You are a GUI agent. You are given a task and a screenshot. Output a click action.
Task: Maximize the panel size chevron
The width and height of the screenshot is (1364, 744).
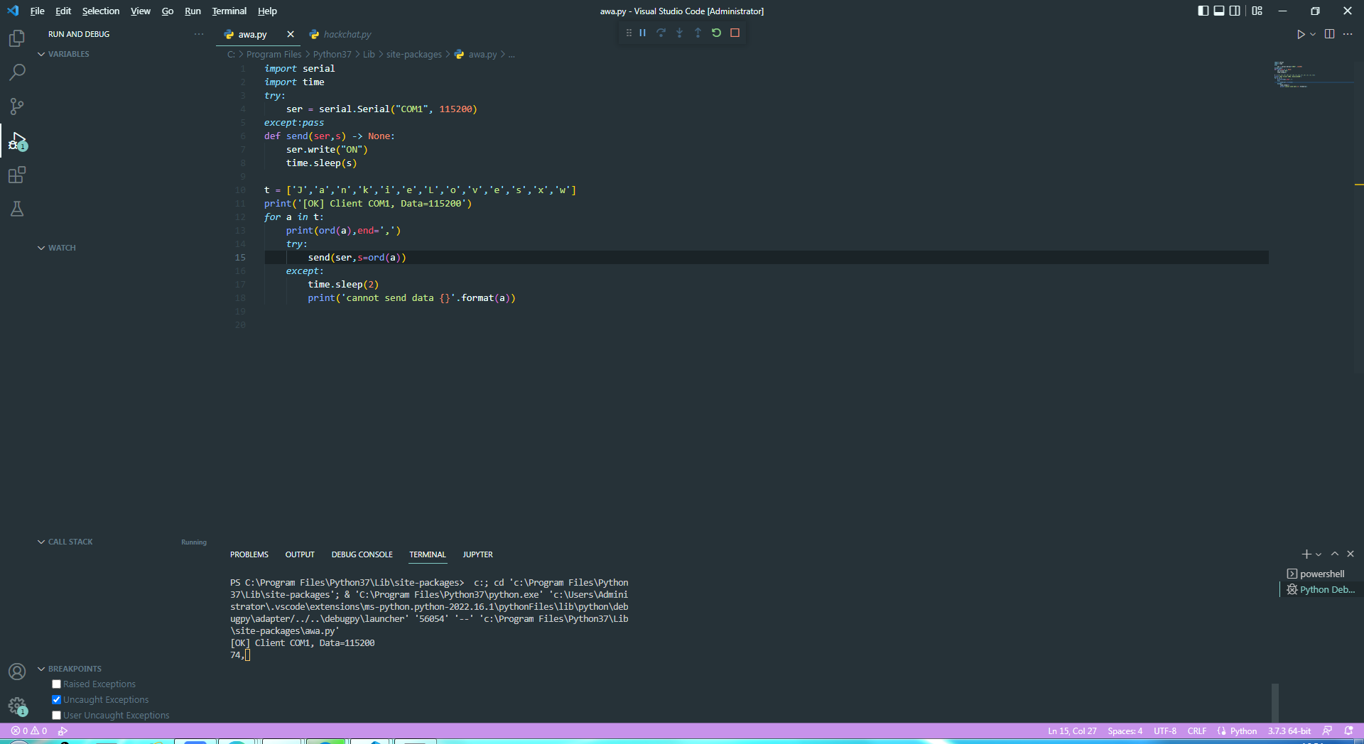coord(1335,554)
